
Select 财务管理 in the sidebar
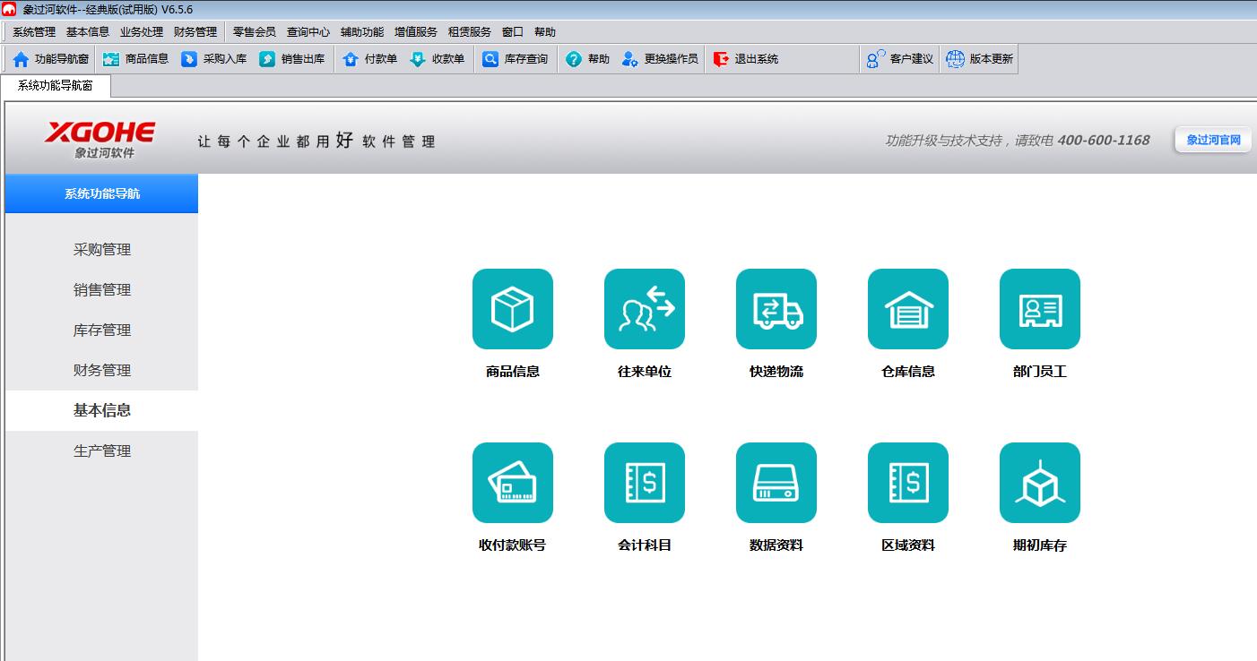point(102,371)
